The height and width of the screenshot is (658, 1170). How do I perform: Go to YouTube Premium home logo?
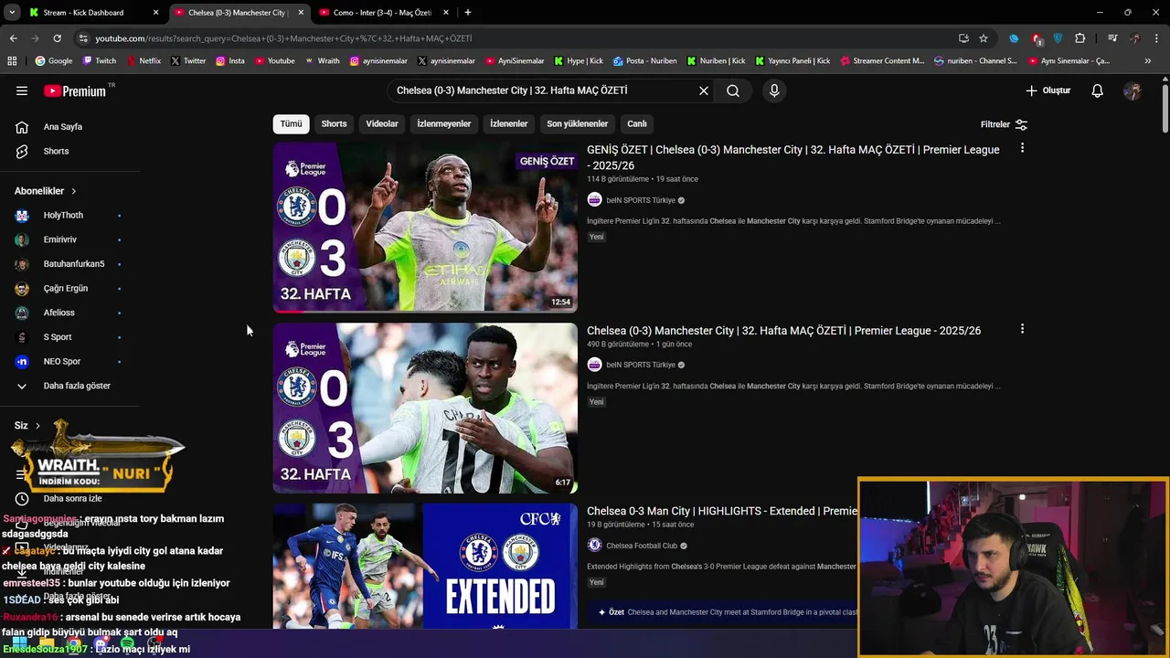click(77, 90)
